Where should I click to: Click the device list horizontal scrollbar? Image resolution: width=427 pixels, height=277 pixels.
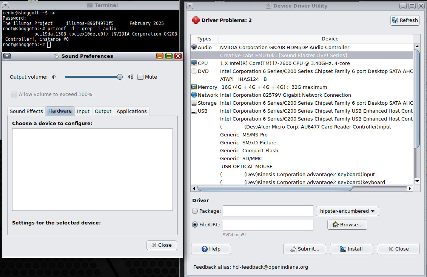click(275, 189)
